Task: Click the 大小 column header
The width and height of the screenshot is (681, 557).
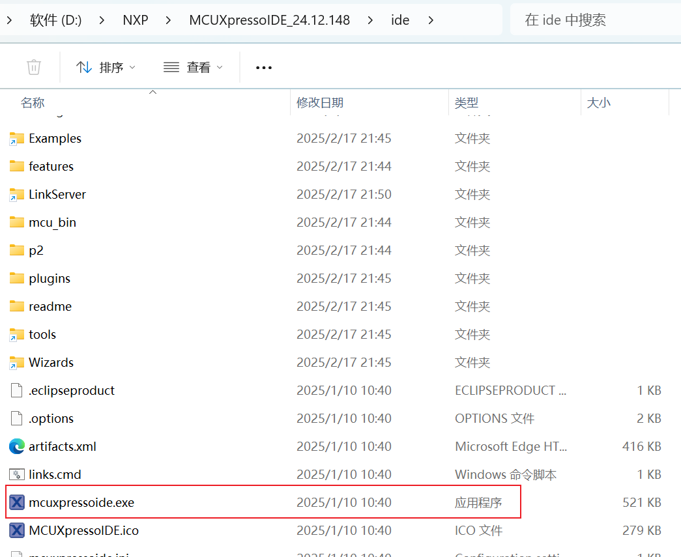Action: [598, 103]
